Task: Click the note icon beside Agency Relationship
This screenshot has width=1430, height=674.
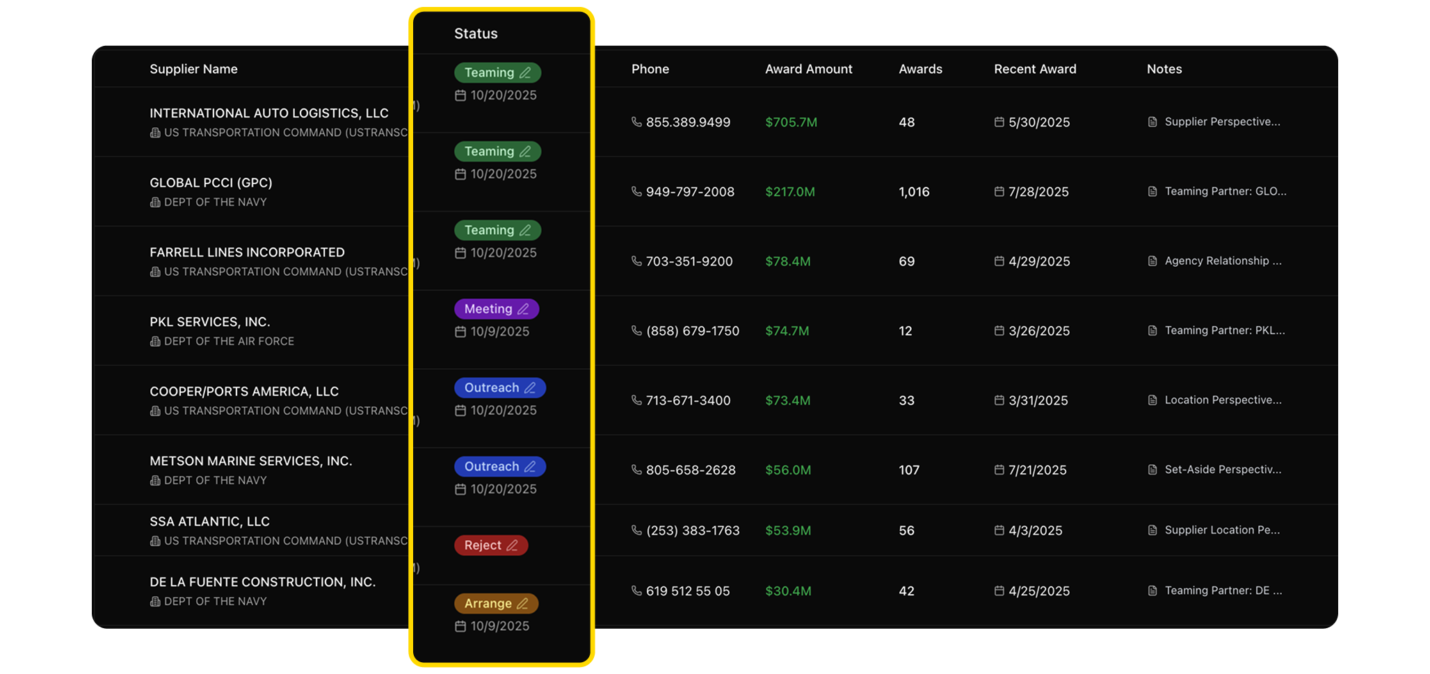Action: pos(1152,261)
